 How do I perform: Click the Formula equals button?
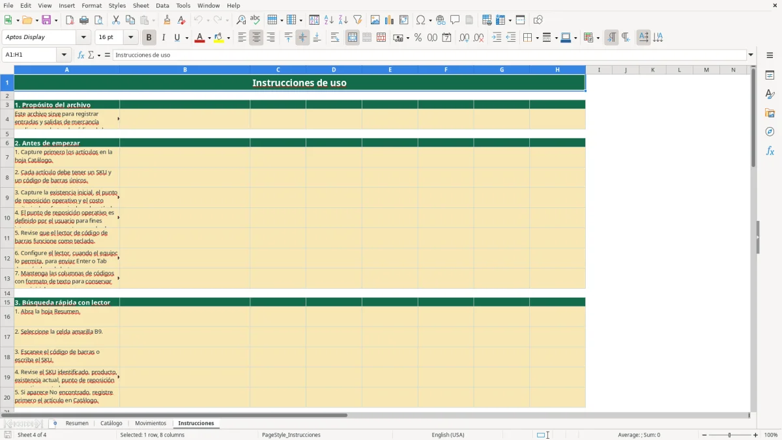[108, 55]
